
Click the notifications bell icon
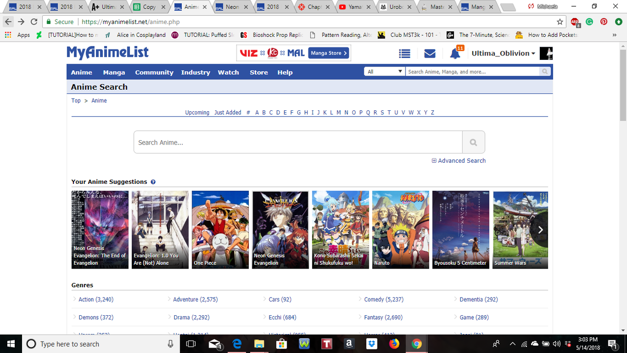tap(455, 53)
